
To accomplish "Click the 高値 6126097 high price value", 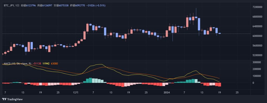I will [45, 6].
